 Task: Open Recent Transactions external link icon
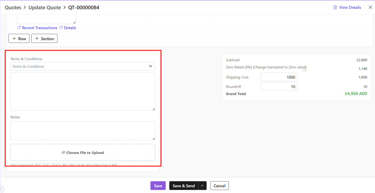point(19,28)
